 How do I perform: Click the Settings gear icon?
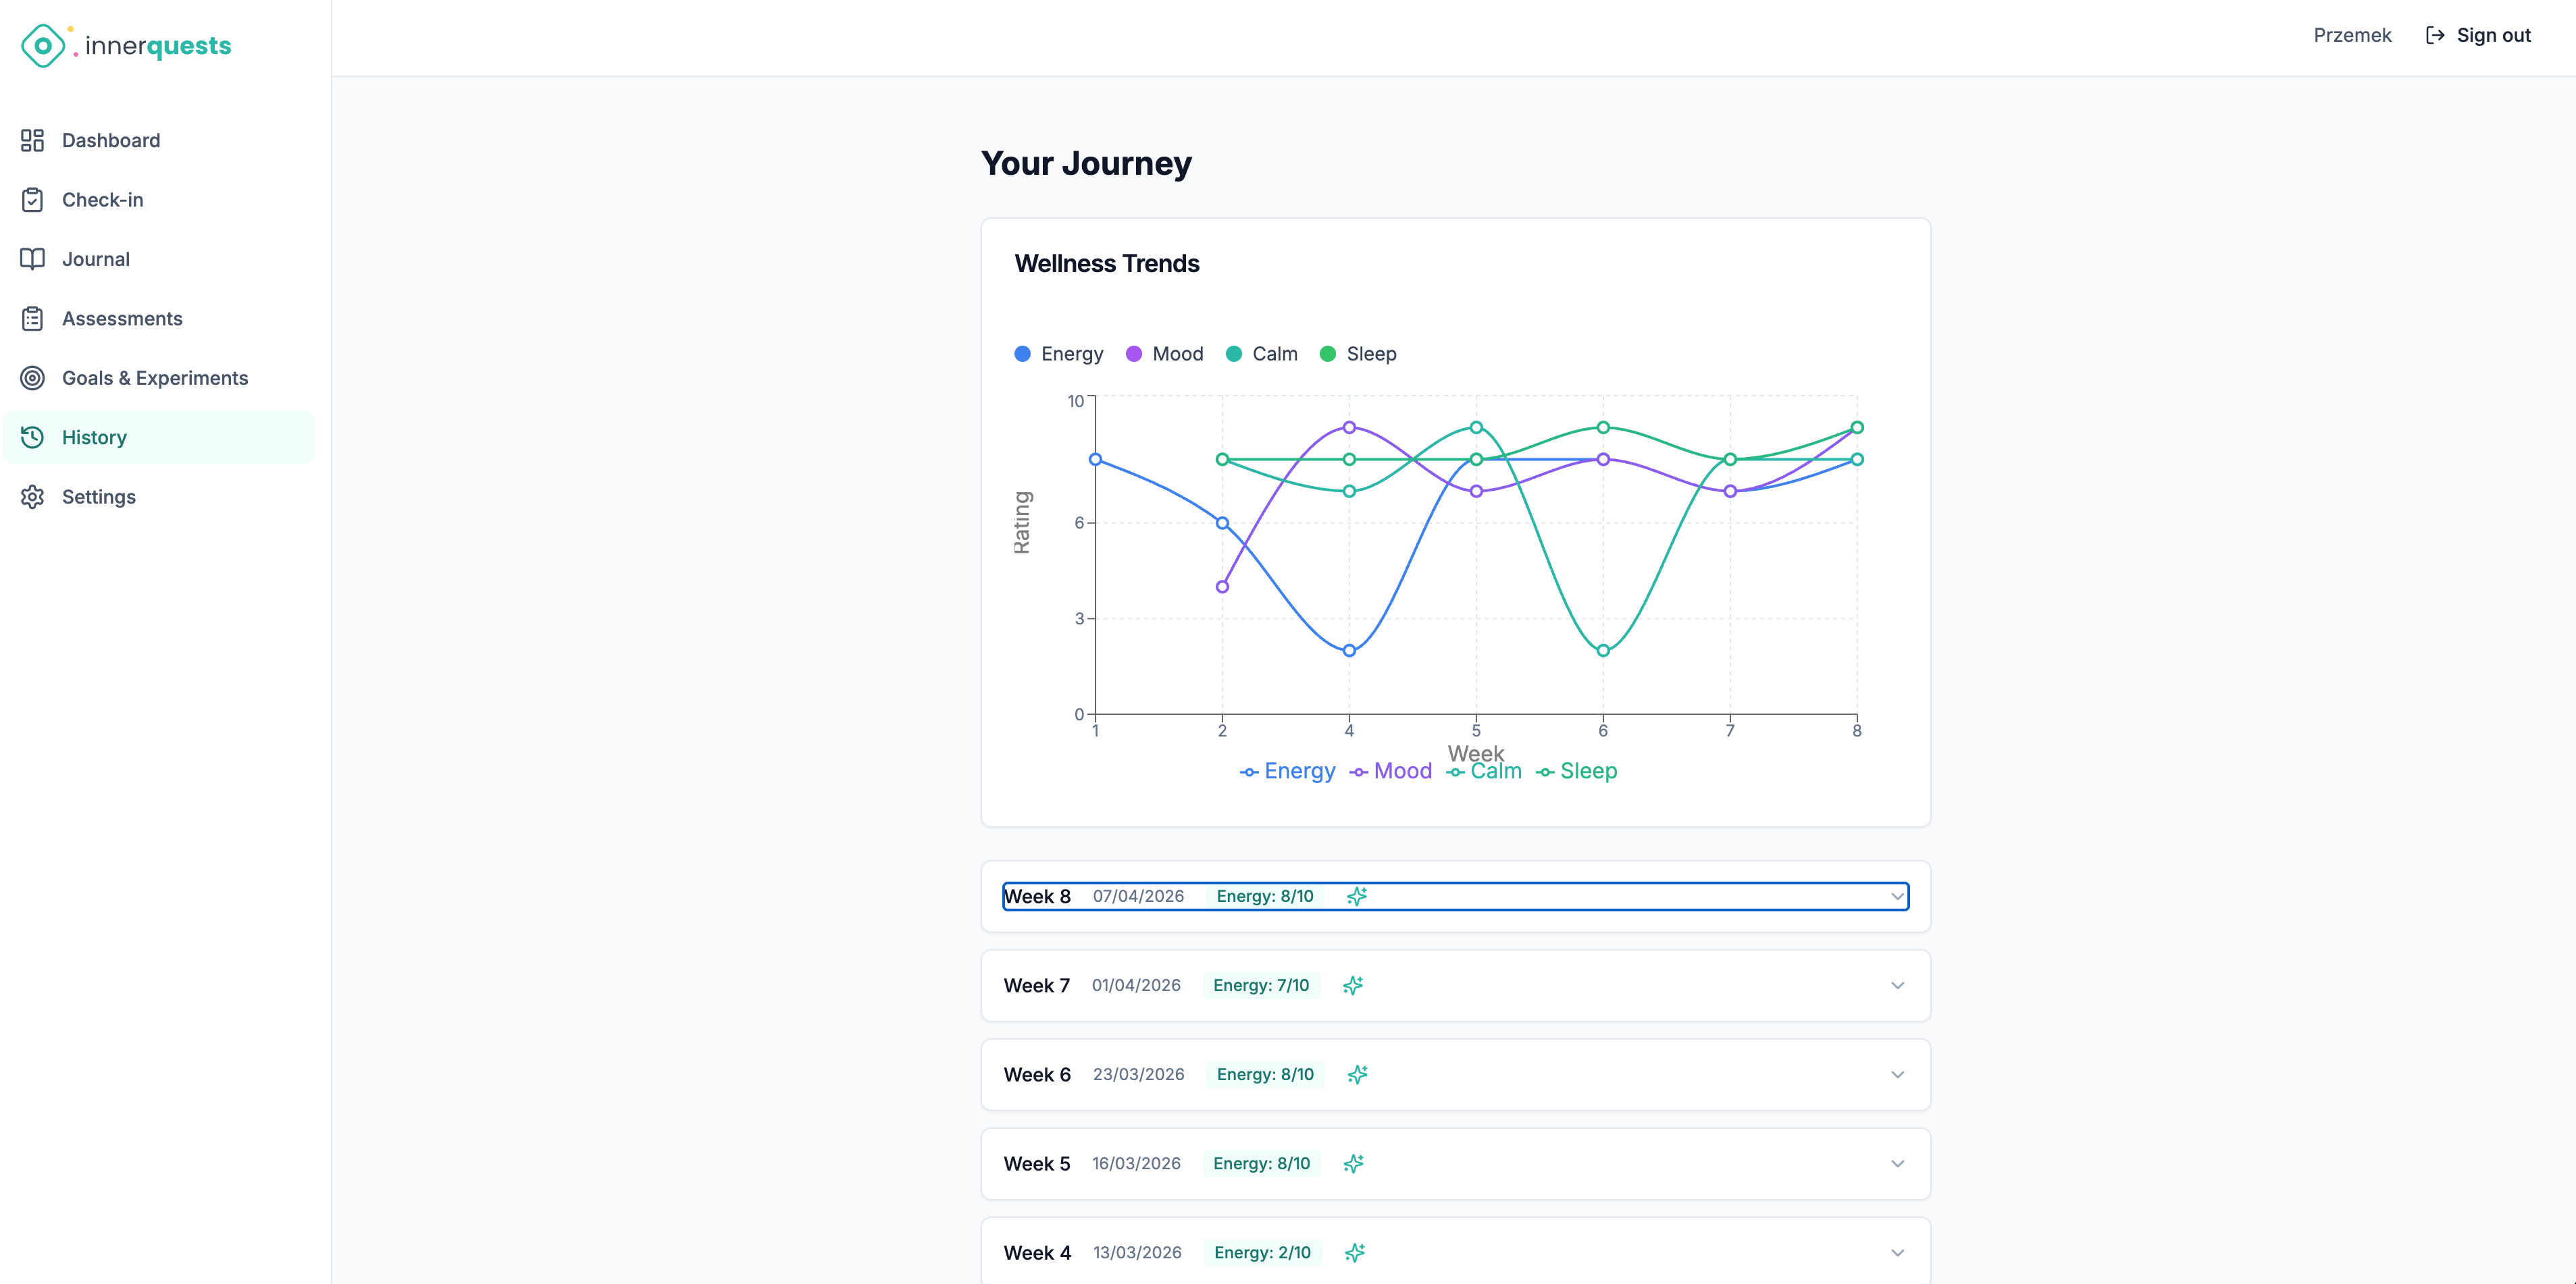point(32,498)
